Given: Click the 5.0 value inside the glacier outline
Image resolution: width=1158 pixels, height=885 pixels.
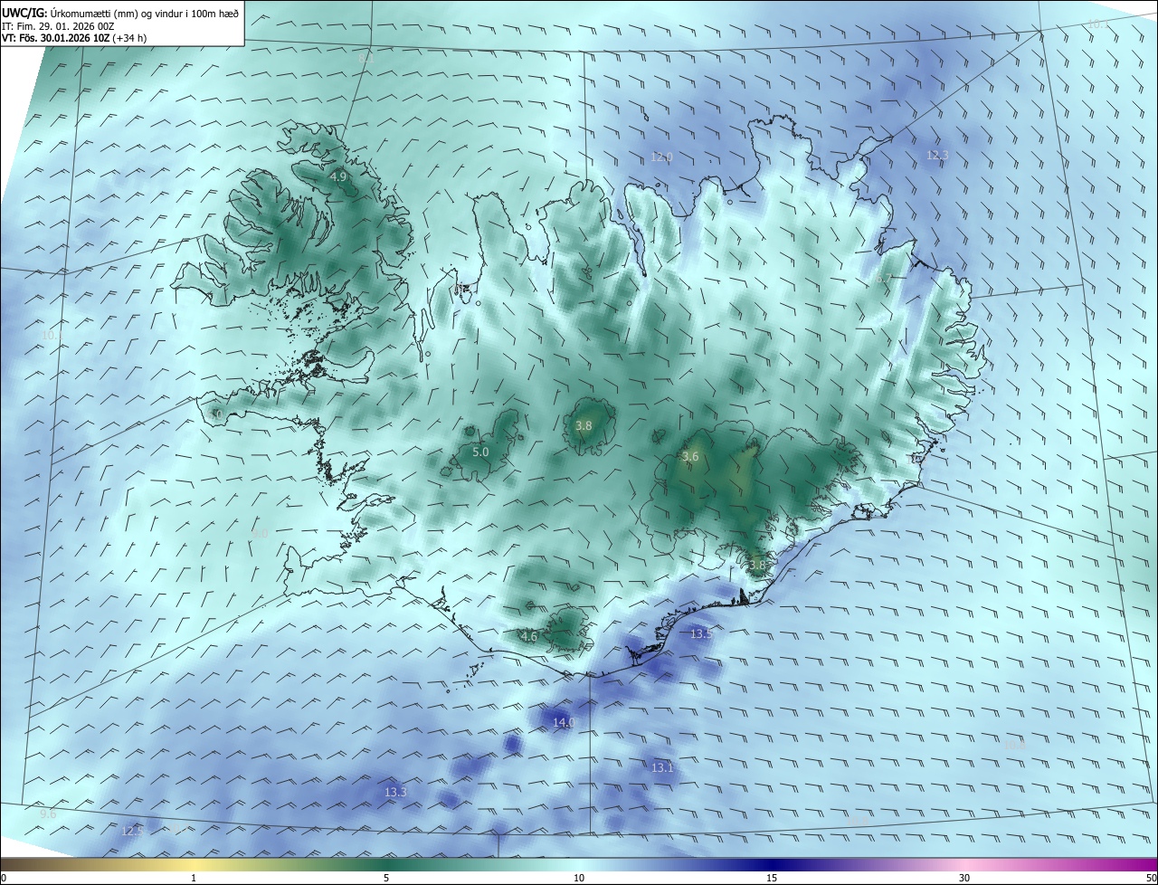Looking at the screenshot, I should point(480,452).
